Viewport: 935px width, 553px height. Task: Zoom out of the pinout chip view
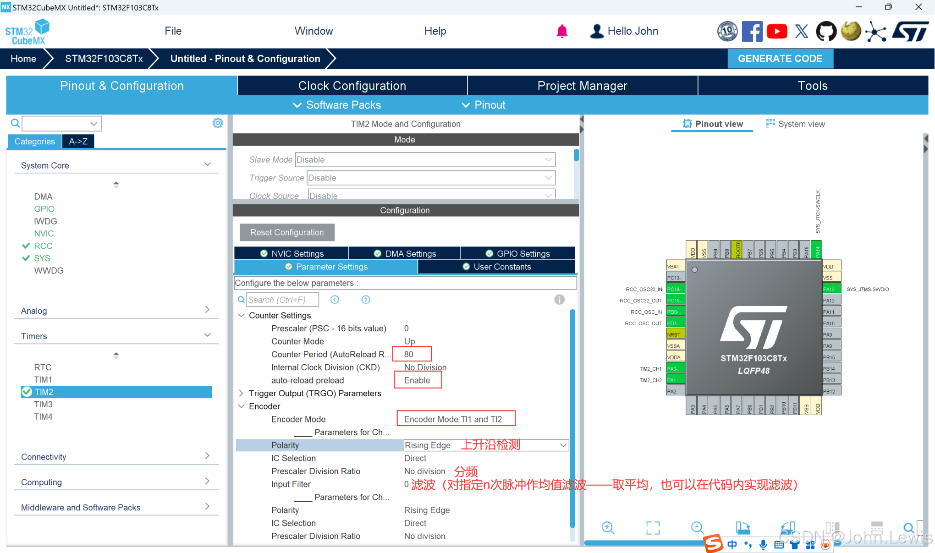(x=697, y=527)
